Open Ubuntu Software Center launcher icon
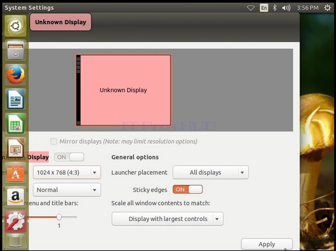This screenshot has width=336, height=251. [15, 172]
